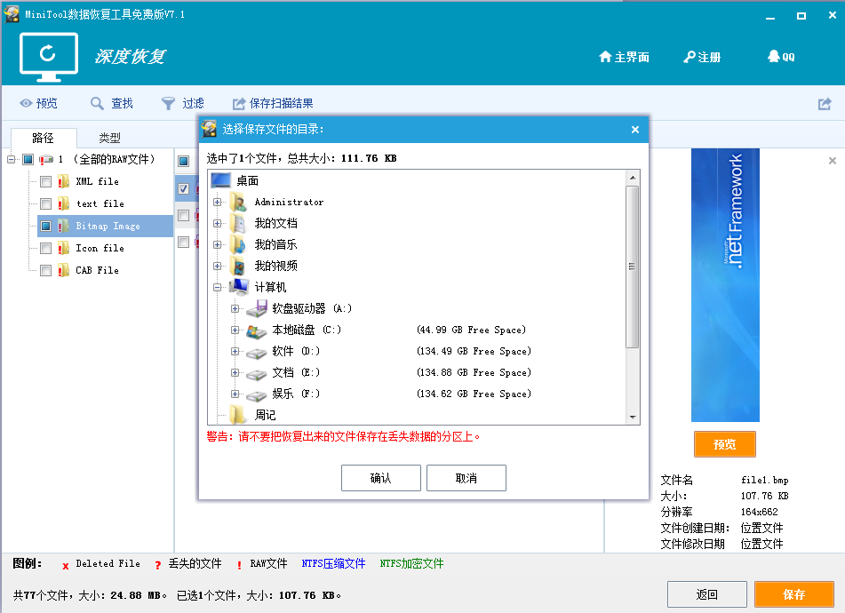The height and width of the screenshot is (613, 845).
Task: Expand the 娱乐 F: node
Action: click(x=235, y=394)
